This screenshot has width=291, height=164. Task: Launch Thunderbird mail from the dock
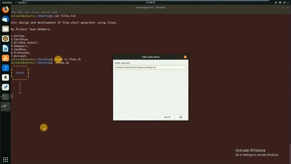point(5,19)
